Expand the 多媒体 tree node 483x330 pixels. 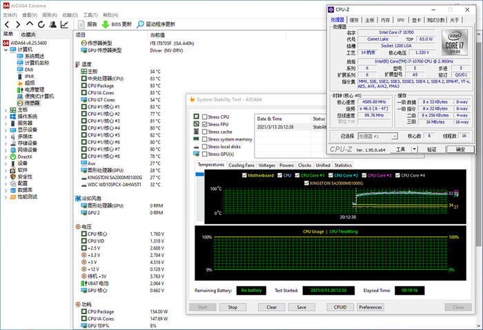[x=6, y=136]
